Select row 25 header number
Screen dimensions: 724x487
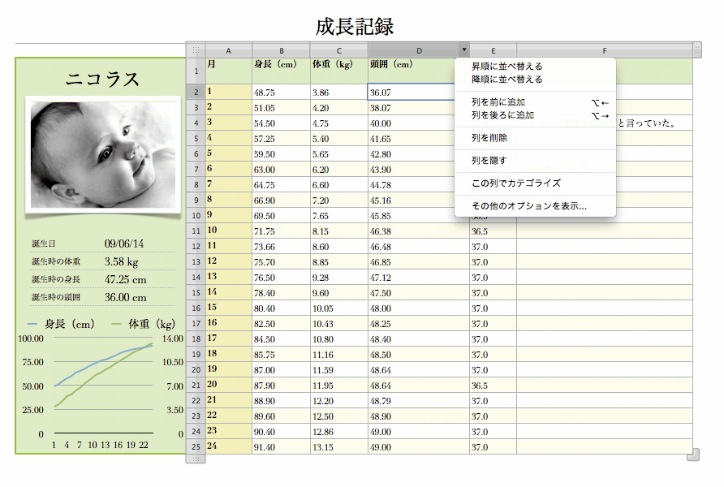(x=196, y=447)
